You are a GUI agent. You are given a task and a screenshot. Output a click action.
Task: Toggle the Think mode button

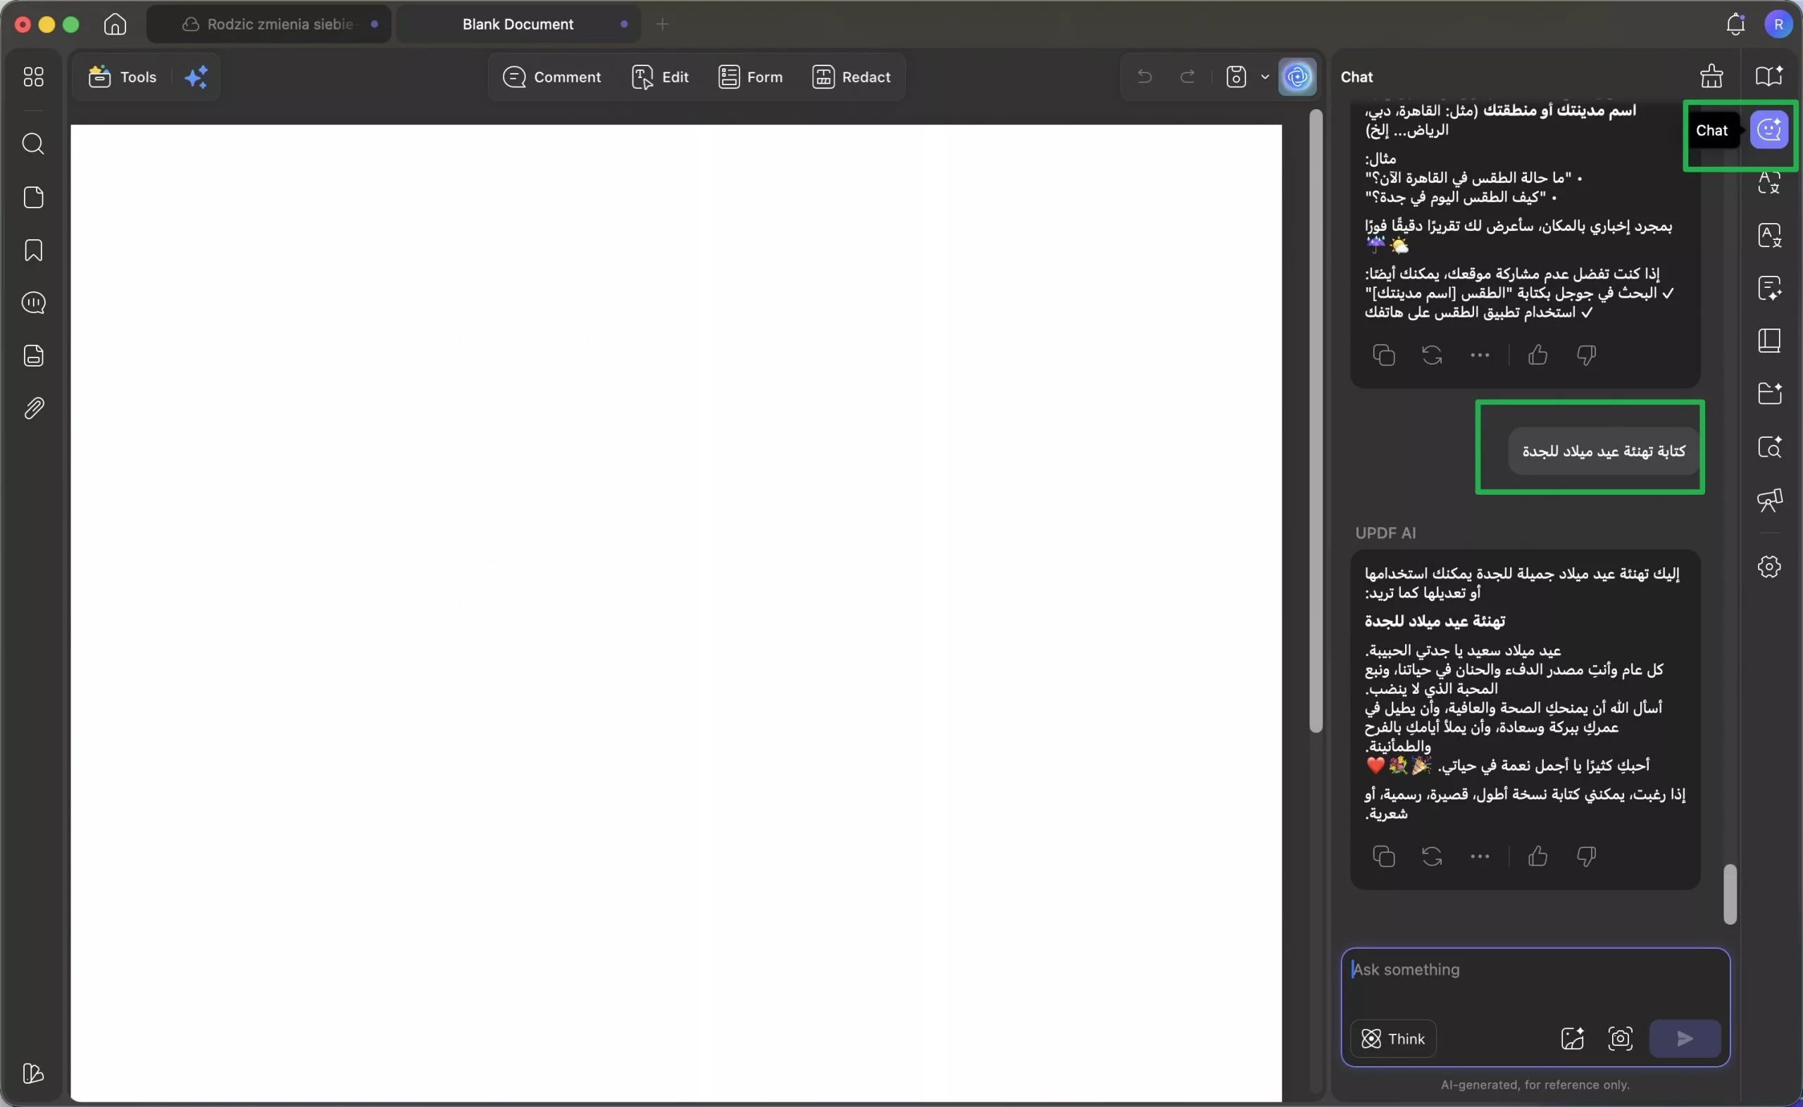tap(1392, 1038)
